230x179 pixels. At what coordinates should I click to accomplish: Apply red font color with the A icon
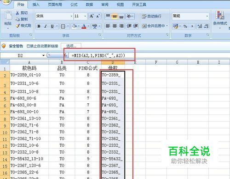click(x=84, y=26)
